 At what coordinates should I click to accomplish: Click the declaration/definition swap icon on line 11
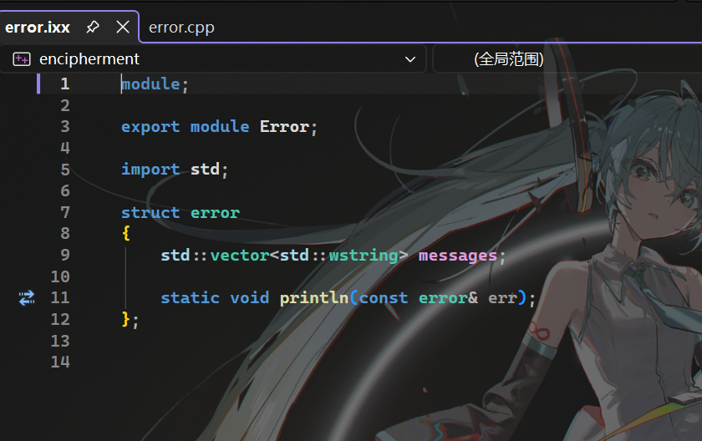[x=27, y=297]
